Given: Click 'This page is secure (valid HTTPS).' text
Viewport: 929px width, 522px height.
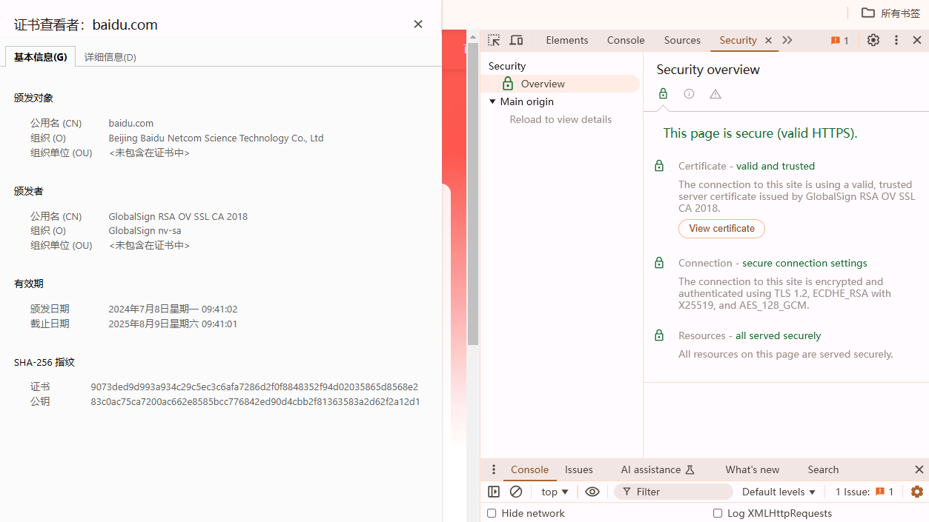Looking at the screenshot, I should point(760,133).
